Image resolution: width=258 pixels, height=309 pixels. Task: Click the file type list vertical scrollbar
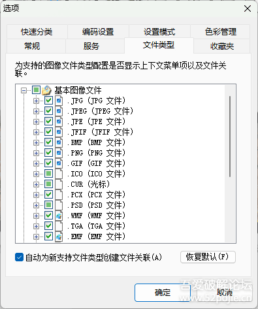(230, 137)
